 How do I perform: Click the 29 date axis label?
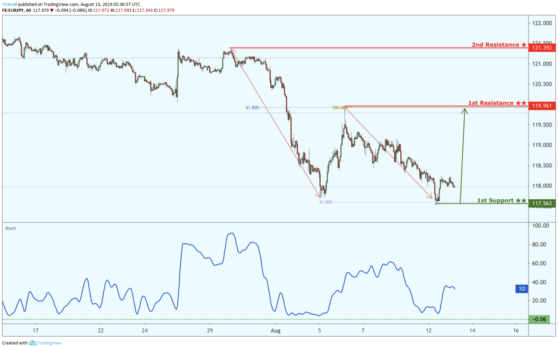(210, 331)
